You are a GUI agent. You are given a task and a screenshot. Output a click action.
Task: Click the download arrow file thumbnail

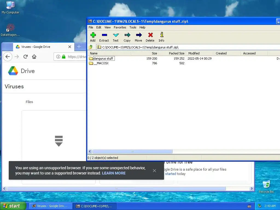click(59, 141)
